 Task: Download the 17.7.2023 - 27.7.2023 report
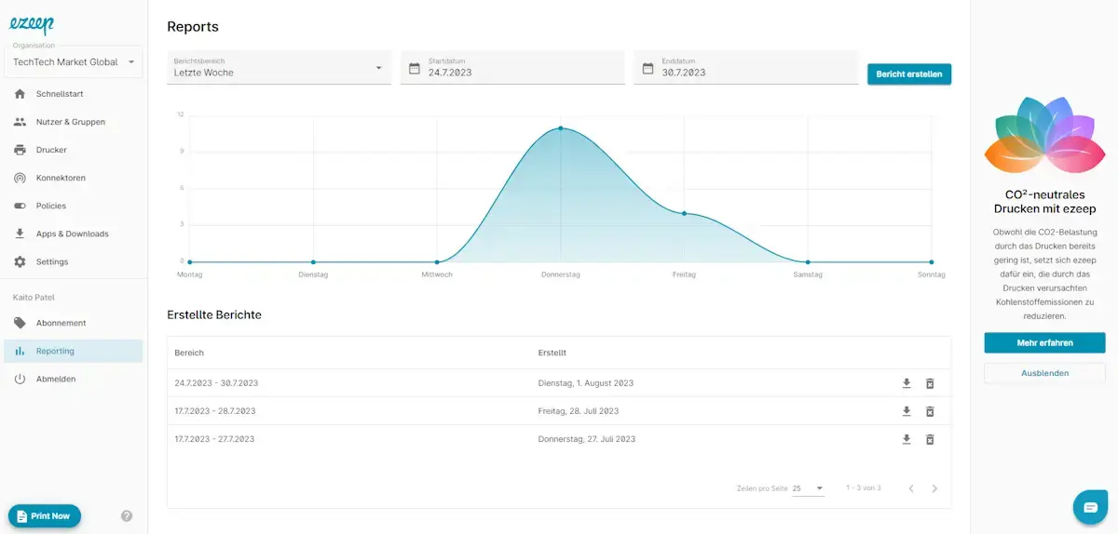906,439
